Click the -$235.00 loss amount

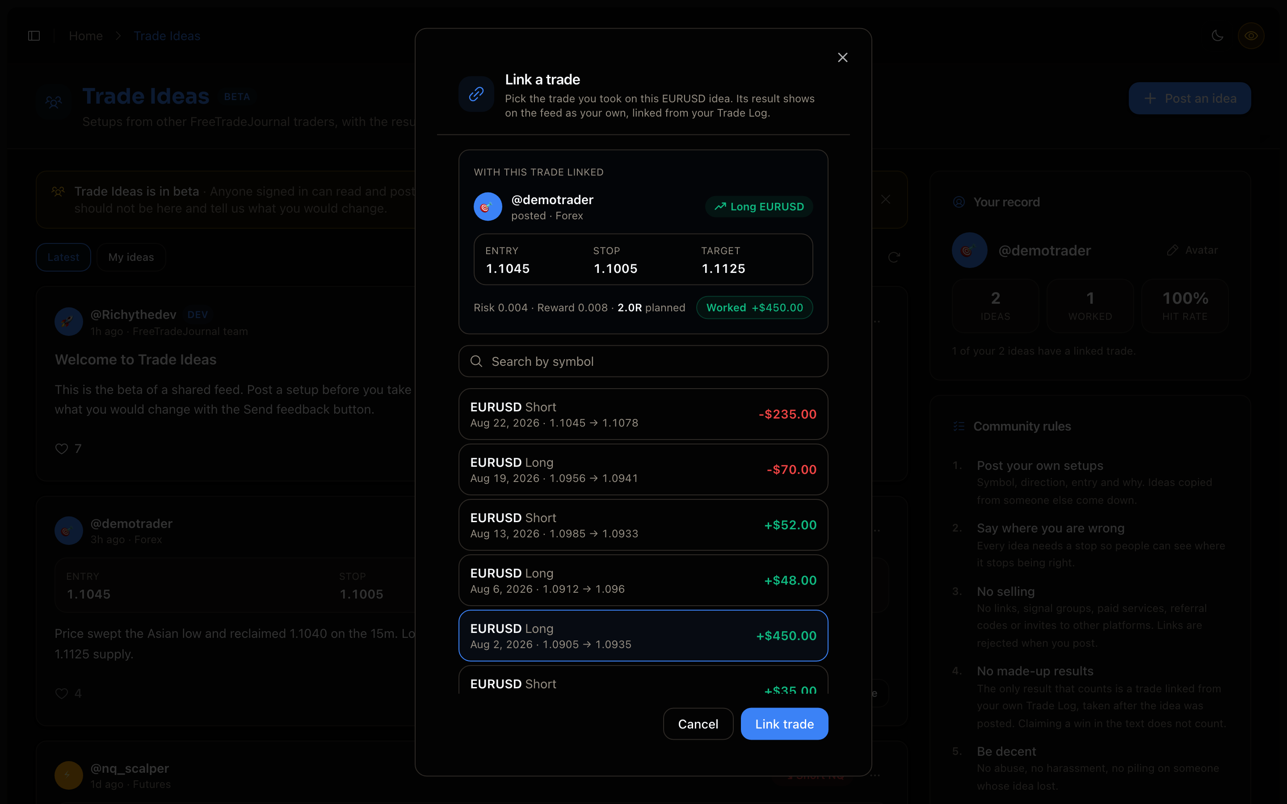tap(787, 414)
